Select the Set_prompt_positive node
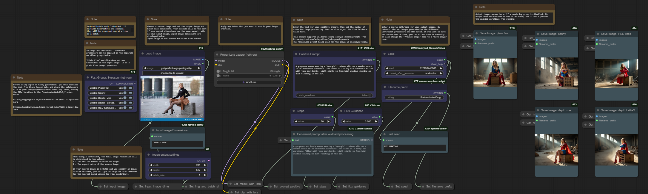Image resolution: width=648 pixels, height=194 pixels. tap(285, 187)
